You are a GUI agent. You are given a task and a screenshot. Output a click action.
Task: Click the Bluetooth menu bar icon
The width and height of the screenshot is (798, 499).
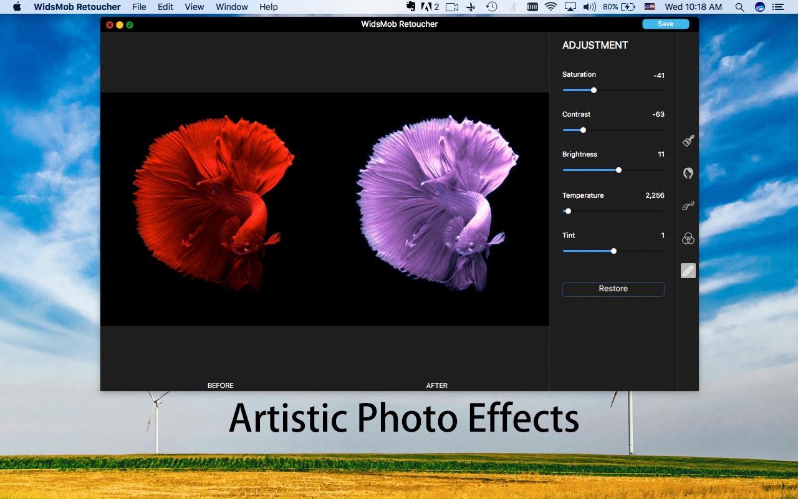pyautogui.click(x=513, y=7)
